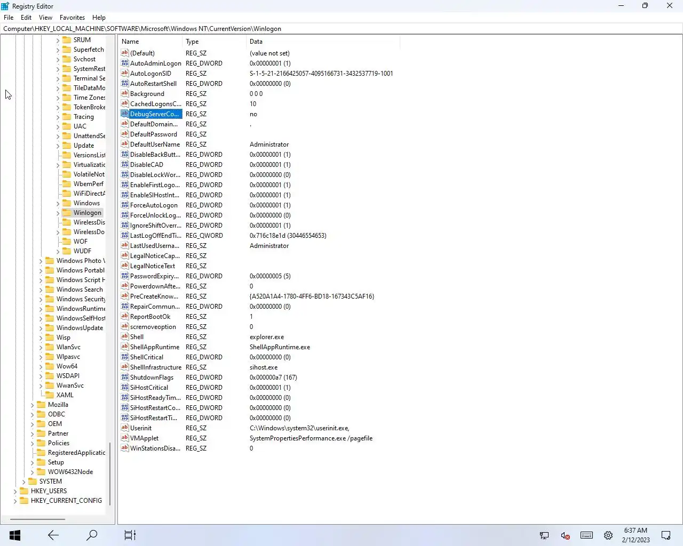Expand the HKEY_USERS hive
Viewport: 683px width, 546px height.
[15, 491]
